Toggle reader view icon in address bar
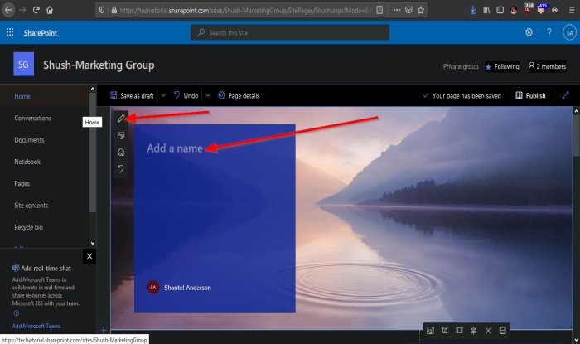The width and height of the screenshot is (580, 344). pos(379,10)
